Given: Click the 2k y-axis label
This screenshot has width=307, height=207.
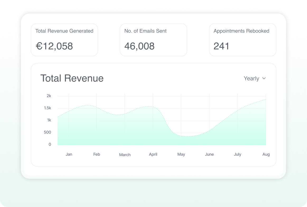Looking at the screenshot, I should pyautogui.click(x=49, y=96).
